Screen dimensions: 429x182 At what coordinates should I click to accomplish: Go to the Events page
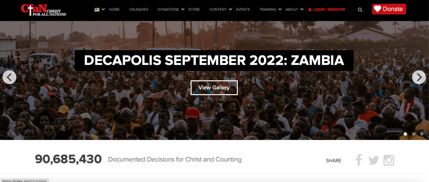click(243, 9)
